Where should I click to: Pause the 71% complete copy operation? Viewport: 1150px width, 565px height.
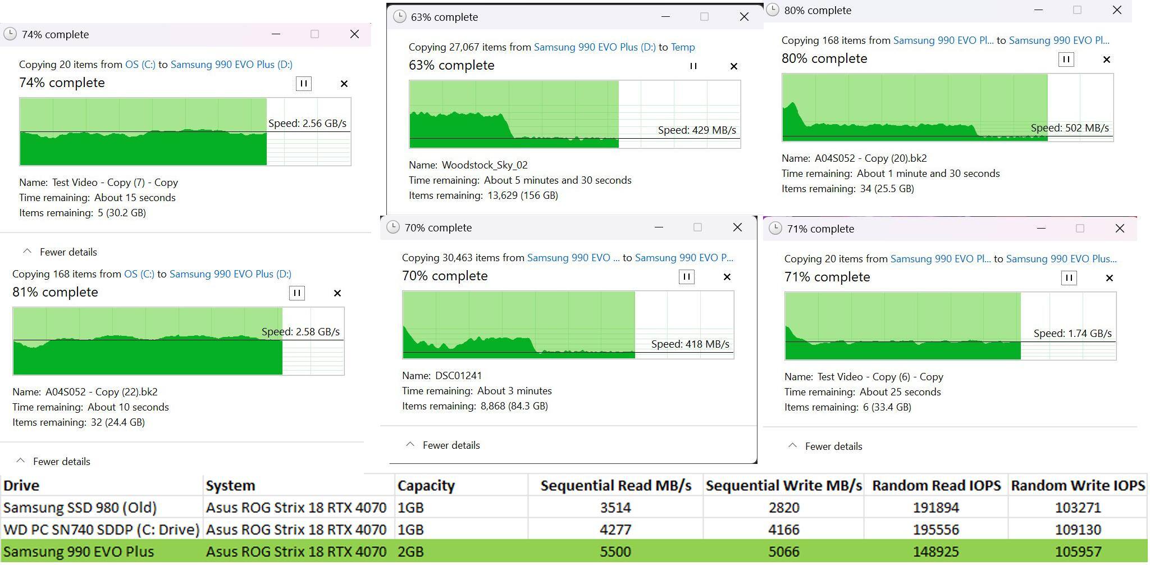1069,278
